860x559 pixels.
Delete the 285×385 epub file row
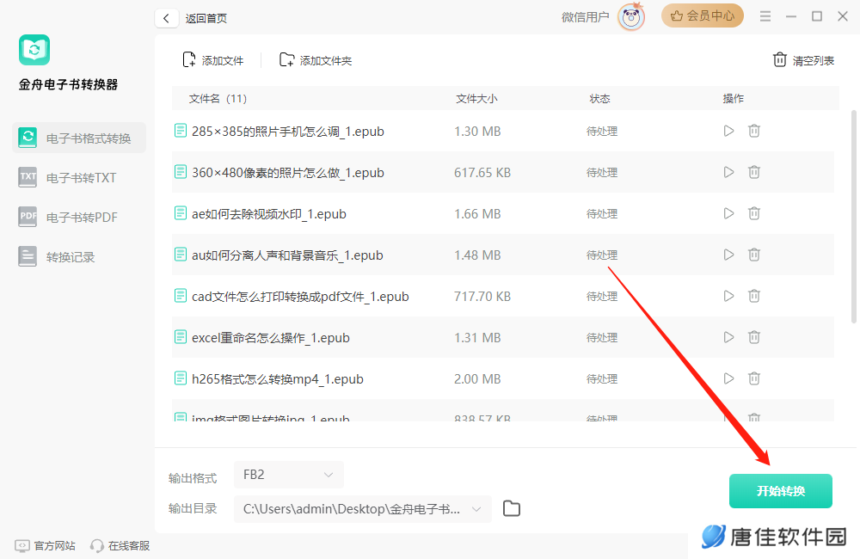(x=754, y=131)
